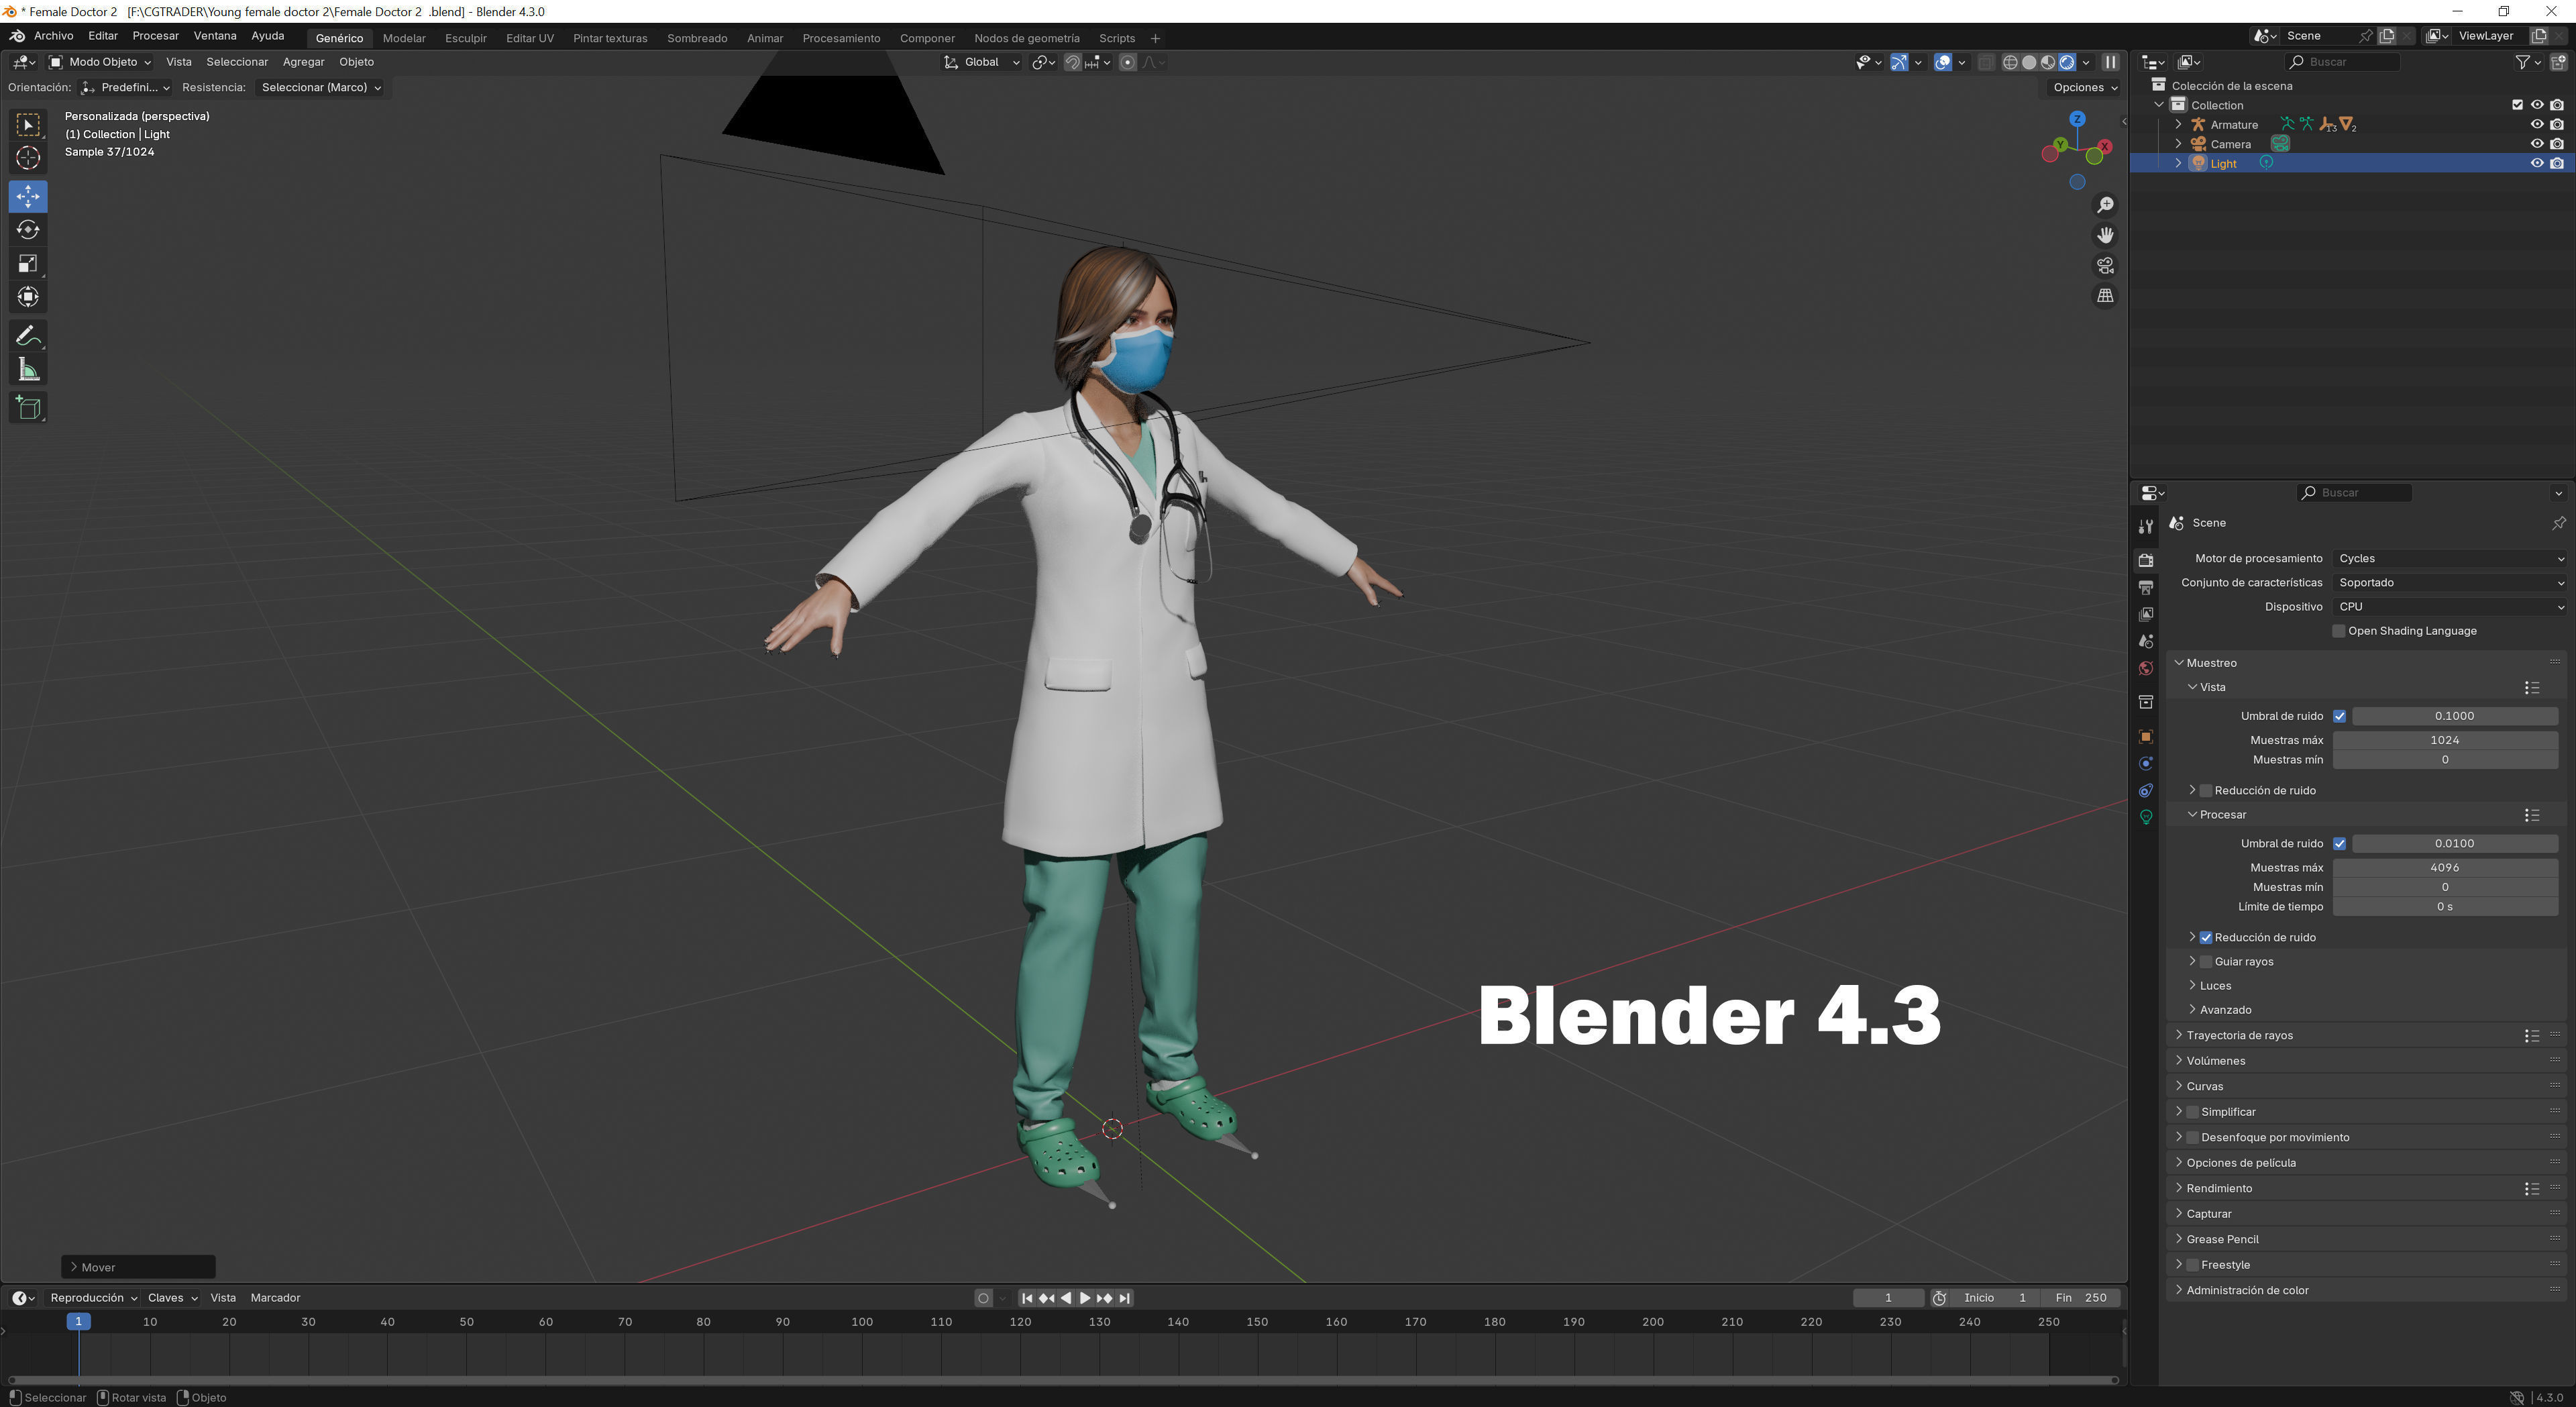2576x1407 pixels.
Task: Expand the Rendimiento panel
Action: [2219, 1189]
